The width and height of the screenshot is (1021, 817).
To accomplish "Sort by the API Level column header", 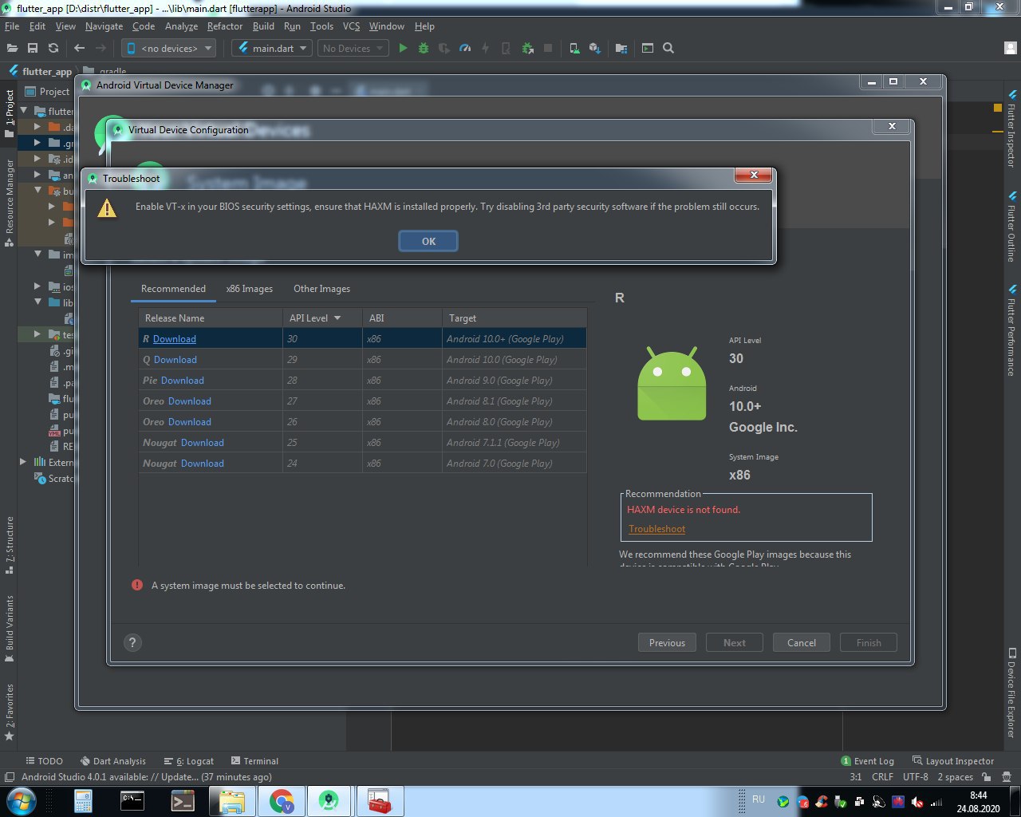I will pyautogui.click(x=322, y=318).
